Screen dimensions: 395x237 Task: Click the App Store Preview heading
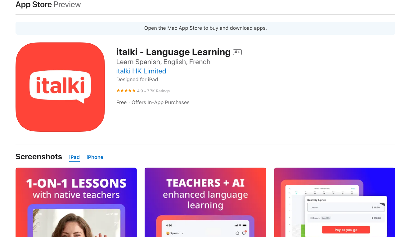pos(48,5)
